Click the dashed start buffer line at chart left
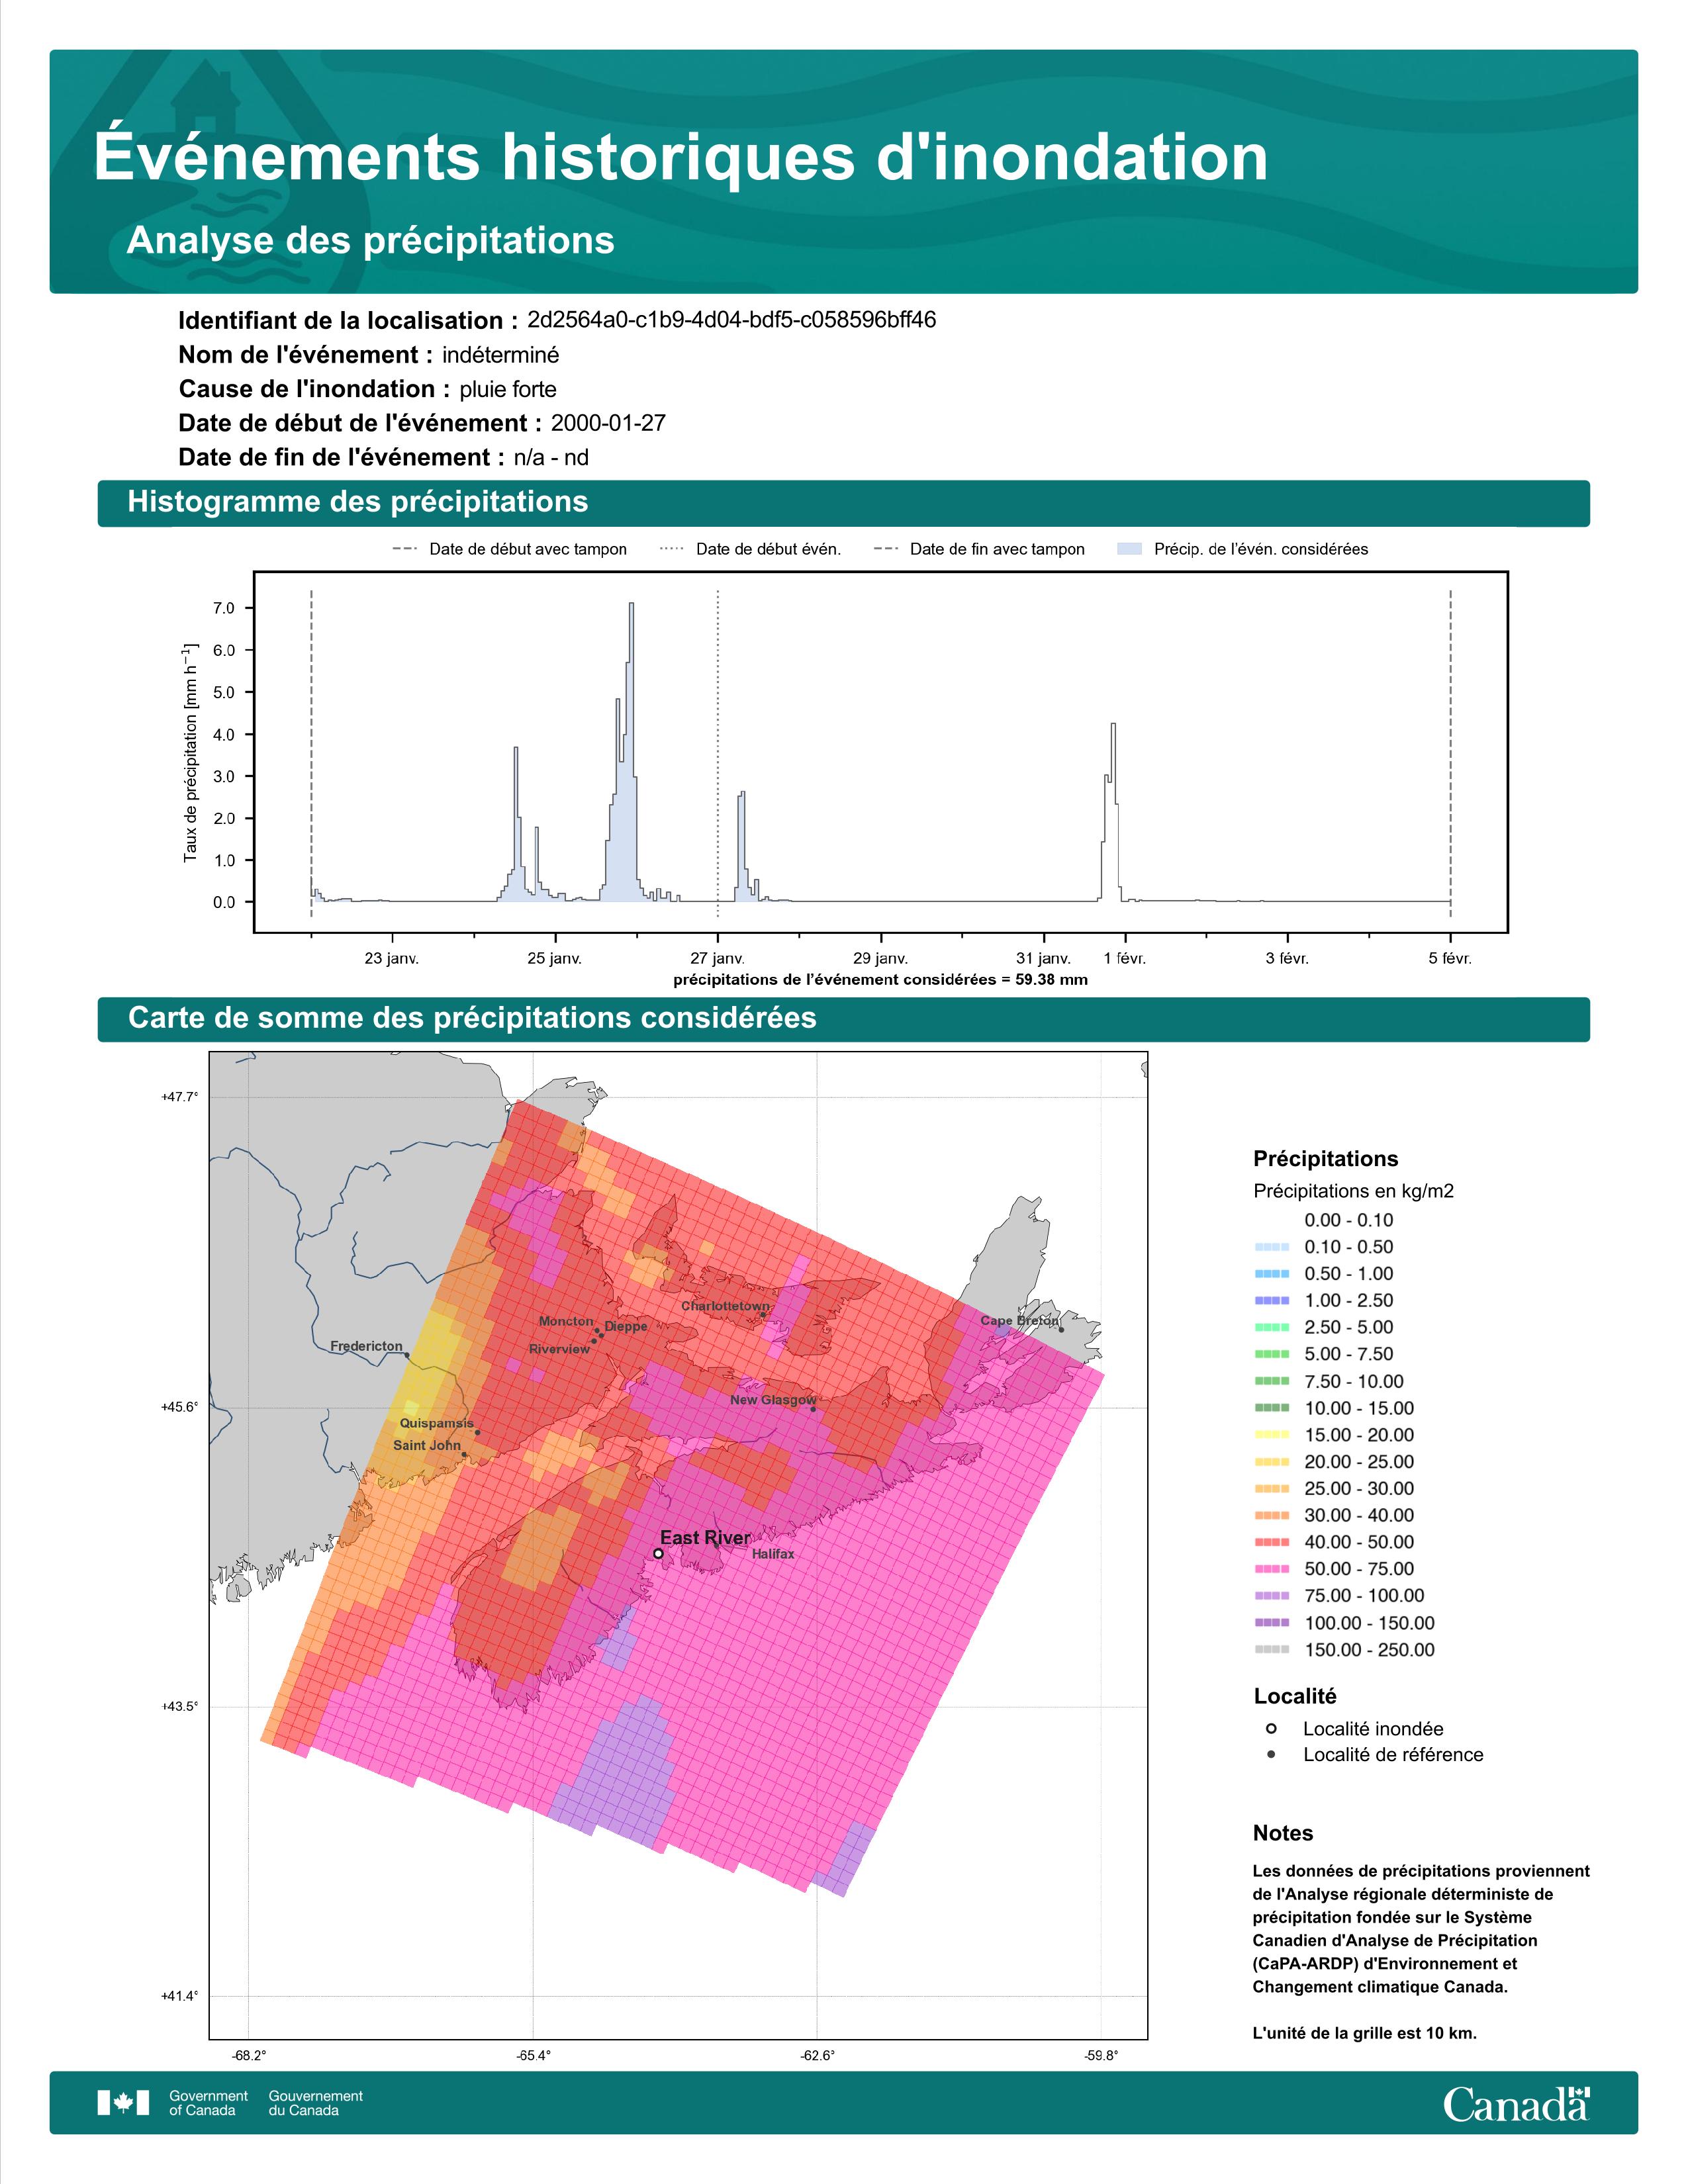Screen dimensions: 1688x2184 tap(311, 753)
